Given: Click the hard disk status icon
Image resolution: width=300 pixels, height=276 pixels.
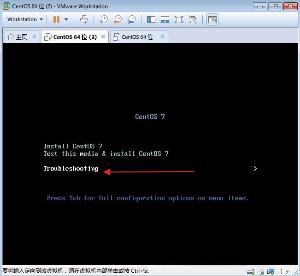Looking at the screenshot, I should pyautogui.click(x=250, y=271).
